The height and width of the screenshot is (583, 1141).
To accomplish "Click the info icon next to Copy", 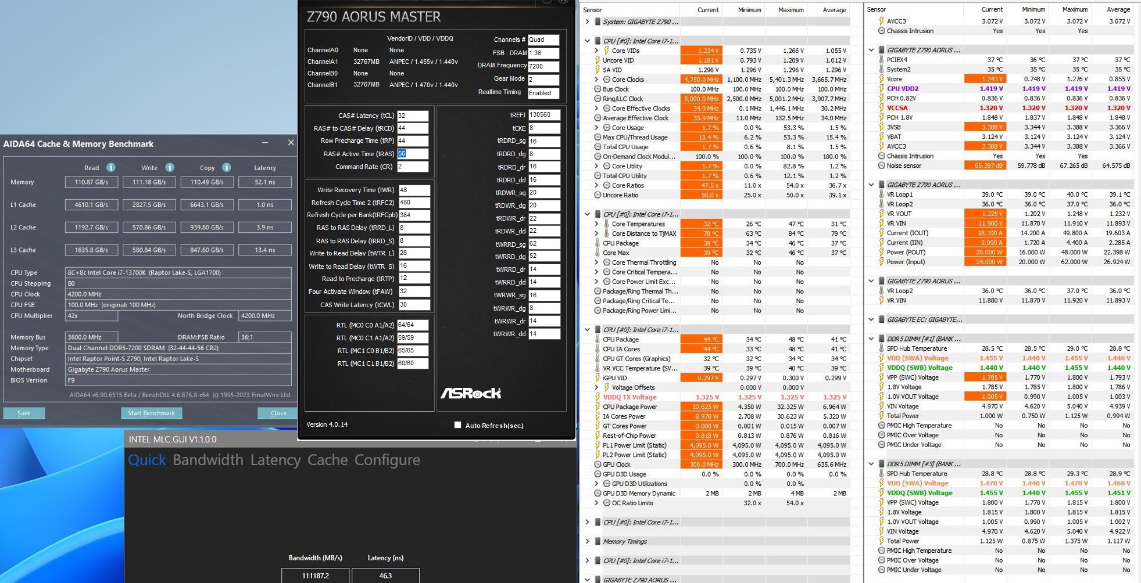I will (x=226, y=167).
